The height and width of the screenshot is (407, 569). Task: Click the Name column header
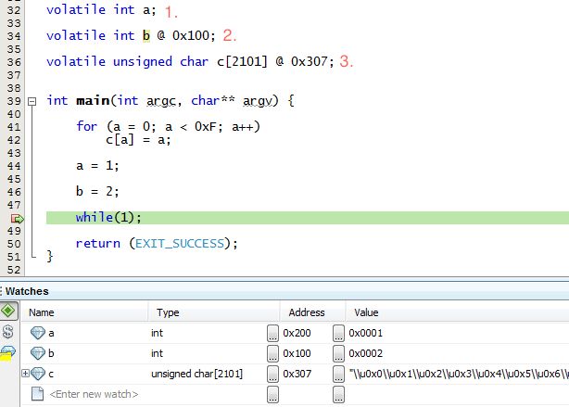click(x=42, y=312)
